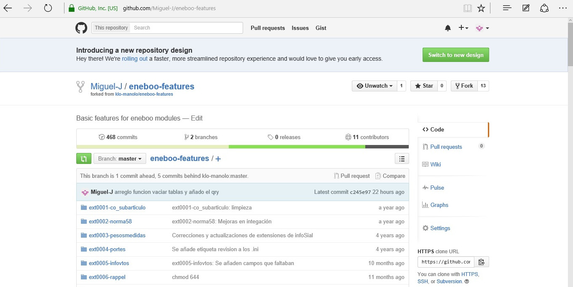View the 468 commits history
This screenshot has height=287, width=573.
pyautogui.click(x=118, y=137)
